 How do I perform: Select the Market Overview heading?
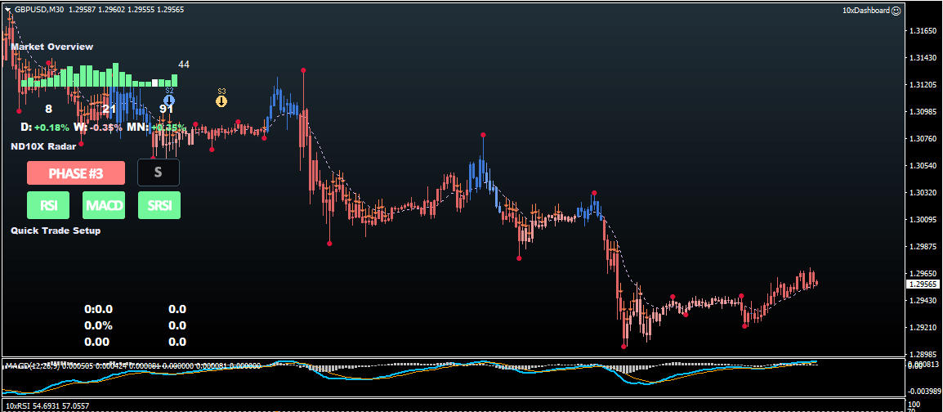tap(51, 47)
